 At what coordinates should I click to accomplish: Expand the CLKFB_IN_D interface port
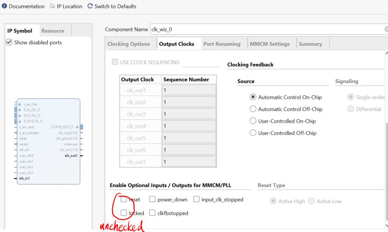pos(20,121)
